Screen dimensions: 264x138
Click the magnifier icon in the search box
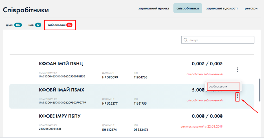click(x=186, y=40)
